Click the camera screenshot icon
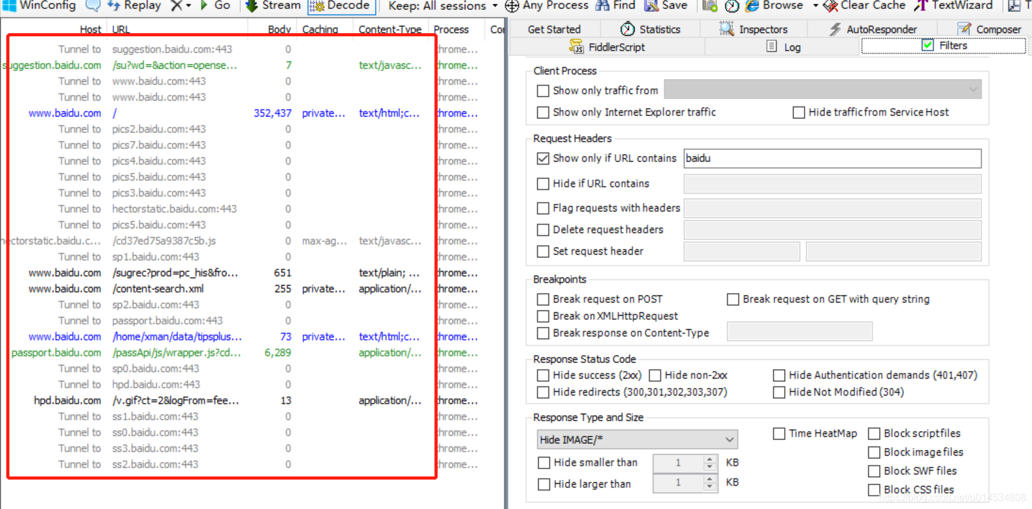1032x509 pixels. (x=709, y=6)
